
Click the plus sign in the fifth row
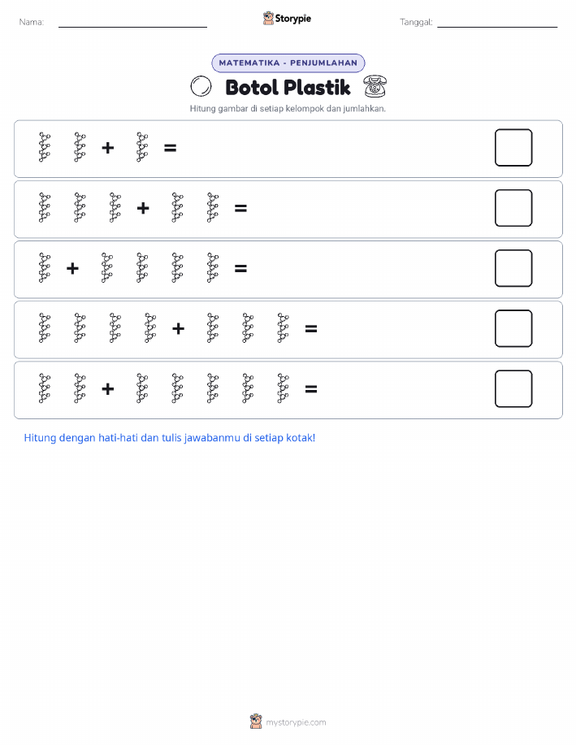click(x=108, y=388)
